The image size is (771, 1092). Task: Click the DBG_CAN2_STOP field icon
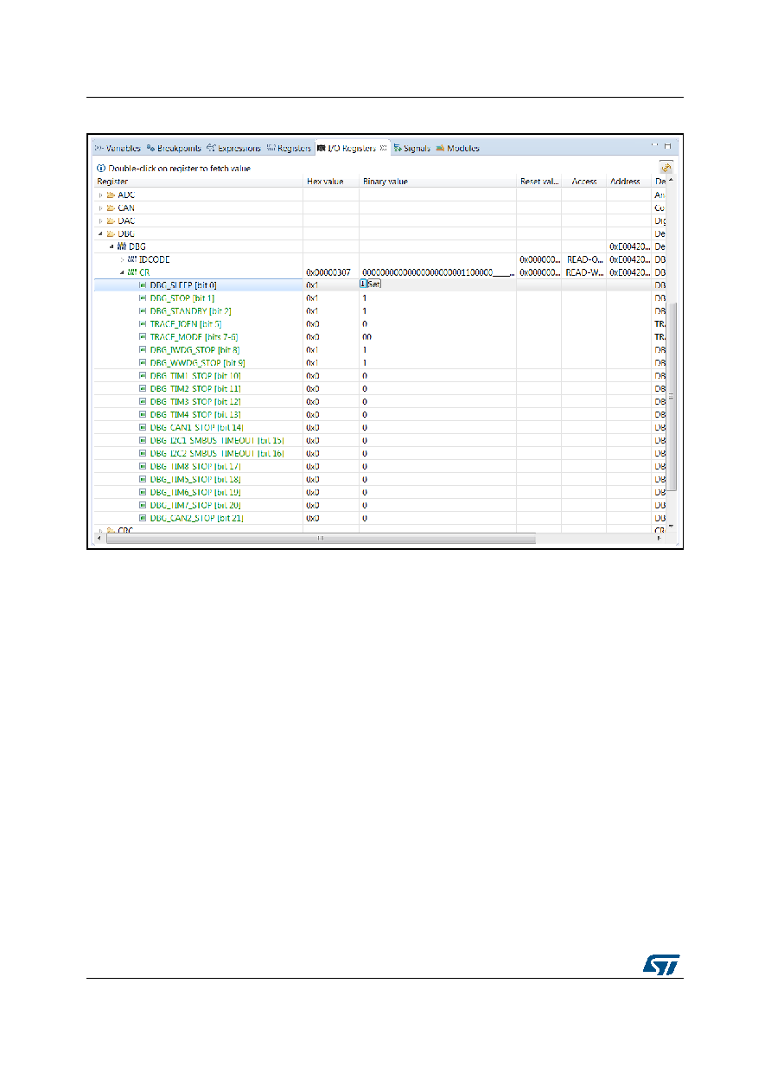coord(143,519)
